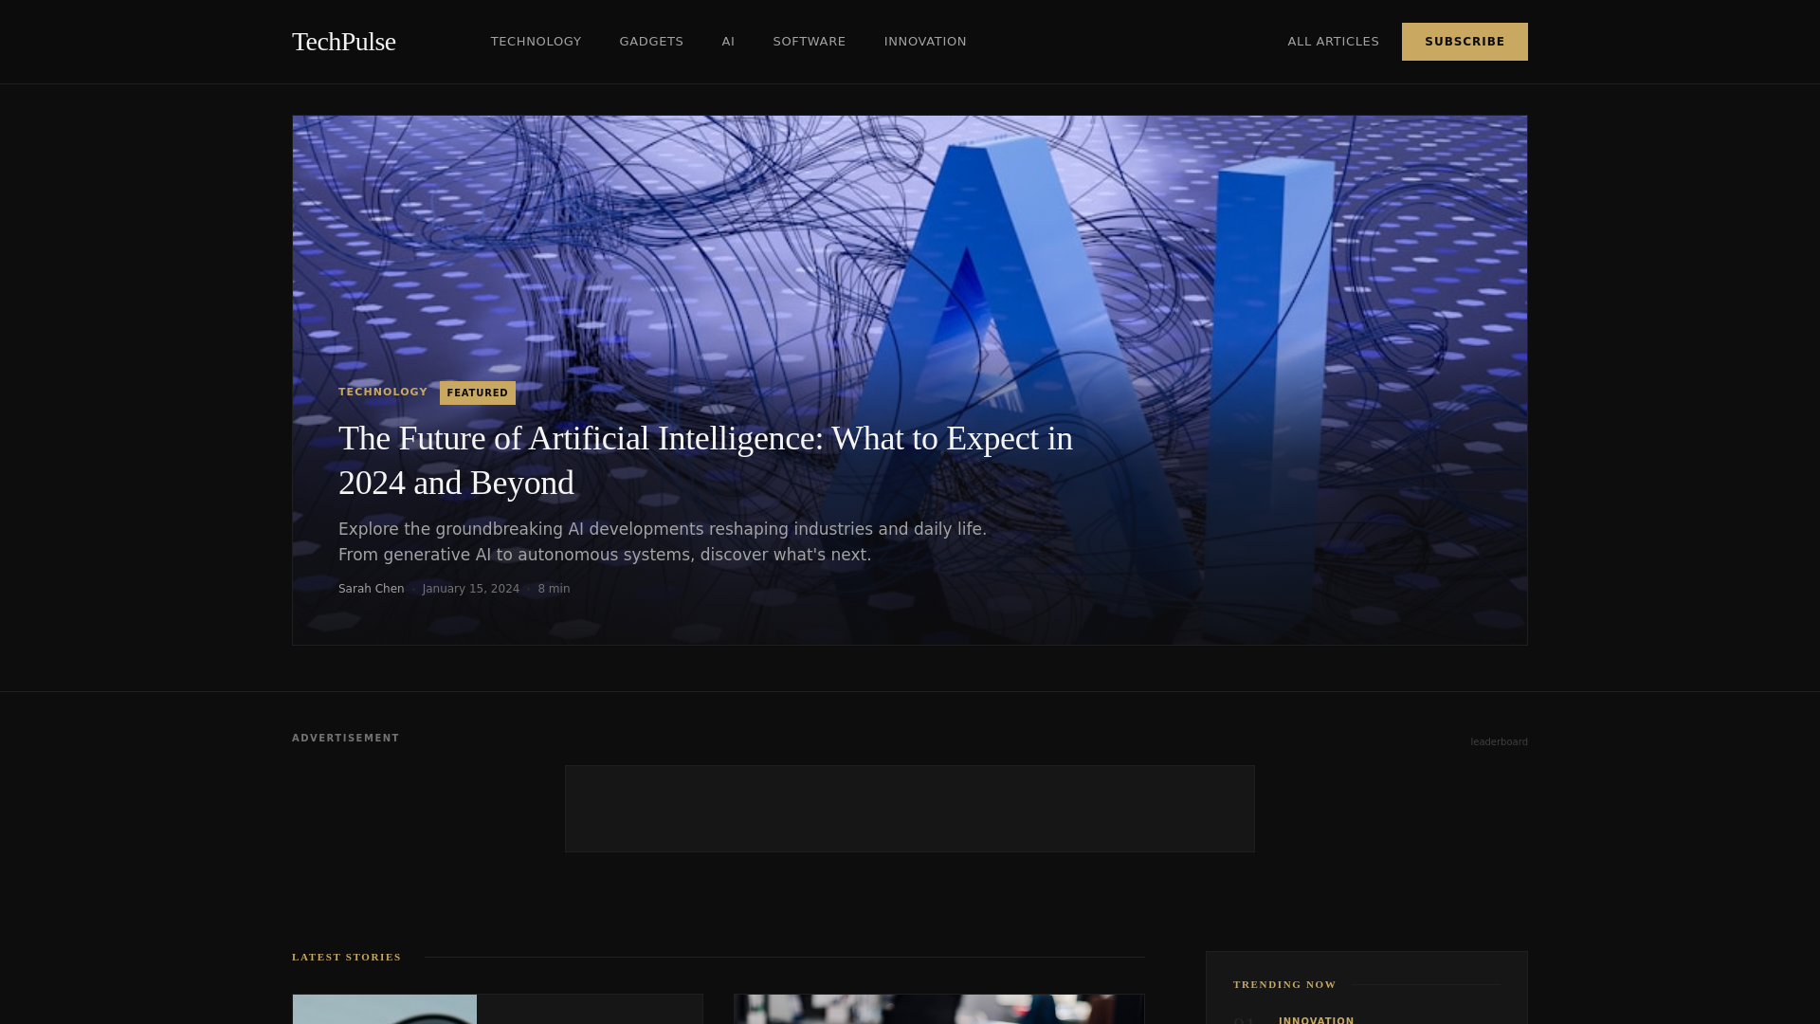The height and width of the screenshot is (1024, 1820).
Task: Click the January 15, 2024 date
Action: [x=470, y=589]
